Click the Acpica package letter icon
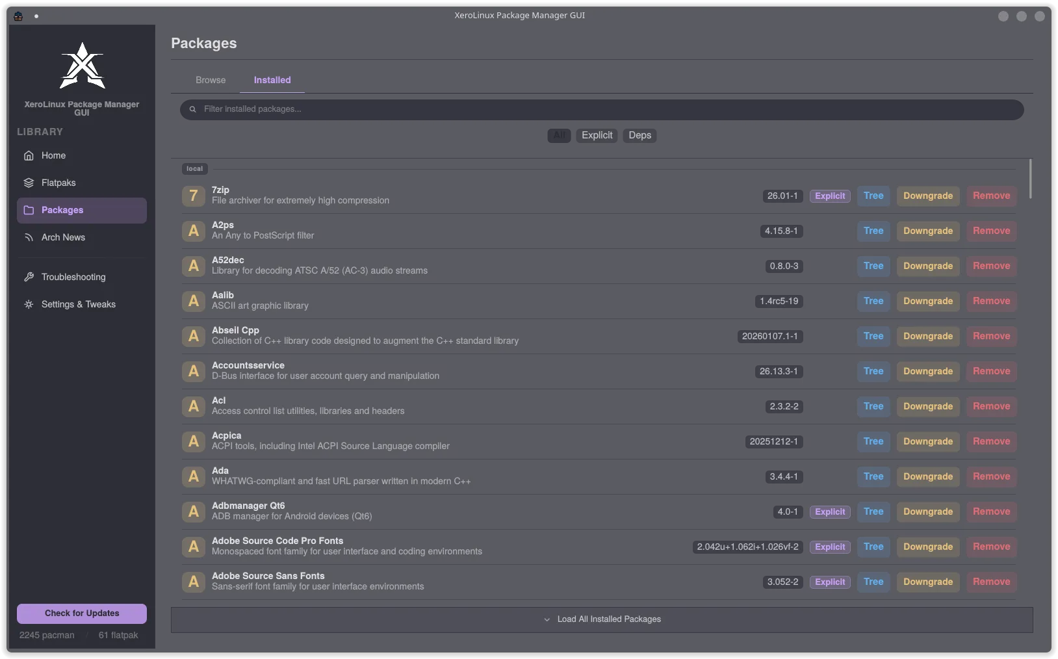The image size is (1058, 659). pos(194,441)
